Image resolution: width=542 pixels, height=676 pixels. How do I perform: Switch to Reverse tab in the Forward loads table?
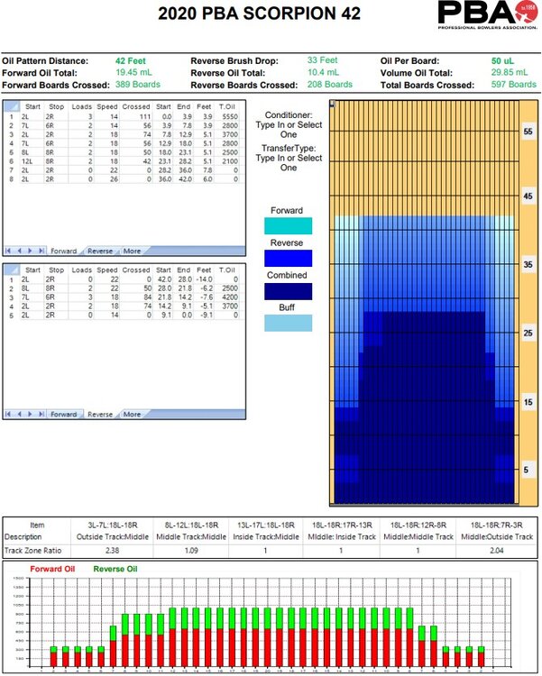click(99, 251)
